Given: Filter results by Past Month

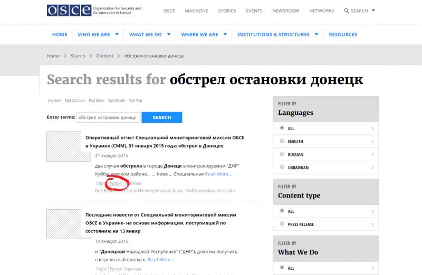Looking at the screenshot, I should [x=117, y=101].
